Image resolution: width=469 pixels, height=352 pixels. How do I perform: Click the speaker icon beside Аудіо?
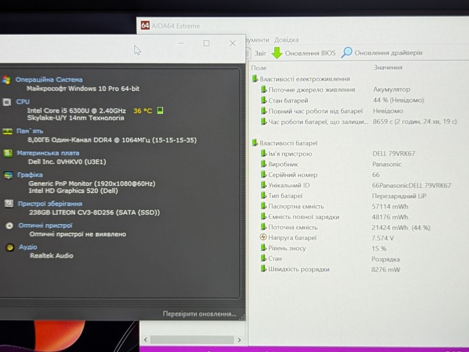[10, 247]
